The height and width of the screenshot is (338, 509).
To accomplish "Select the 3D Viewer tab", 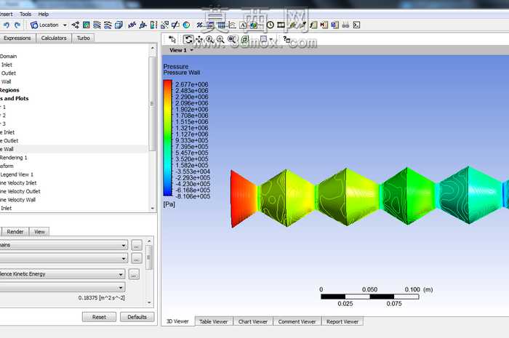I will point(177,321).
